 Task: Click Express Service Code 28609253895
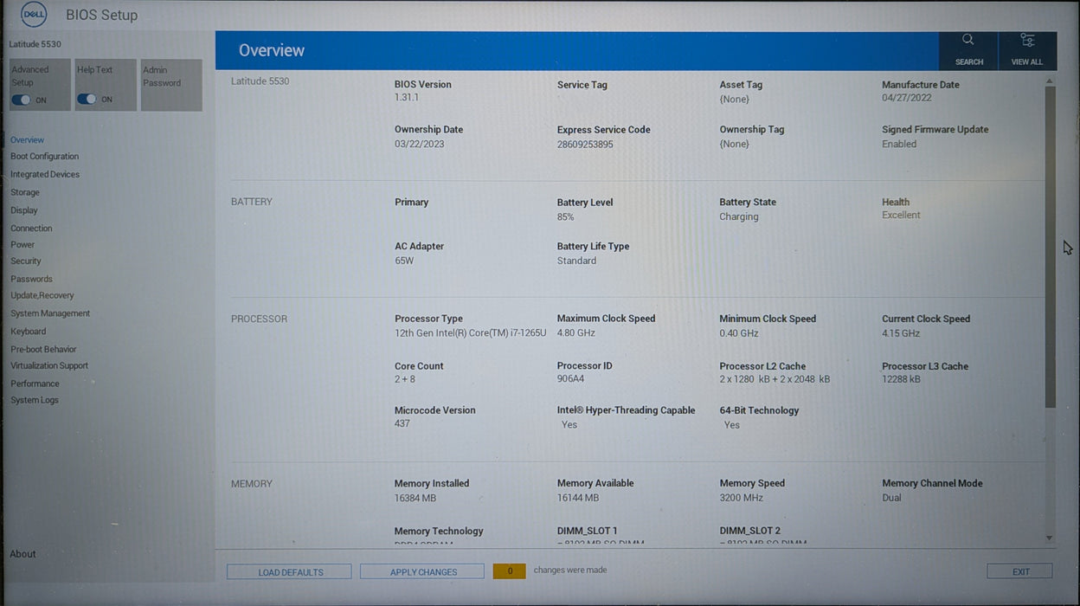(585, 145)
